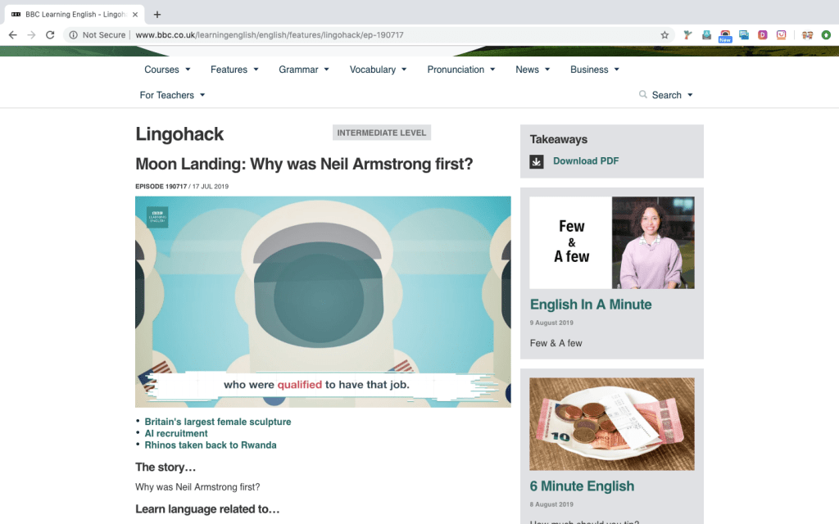Expand the Courses dropdown menu
This screenshot has width=839, height=524.
(x=167, y=70)
